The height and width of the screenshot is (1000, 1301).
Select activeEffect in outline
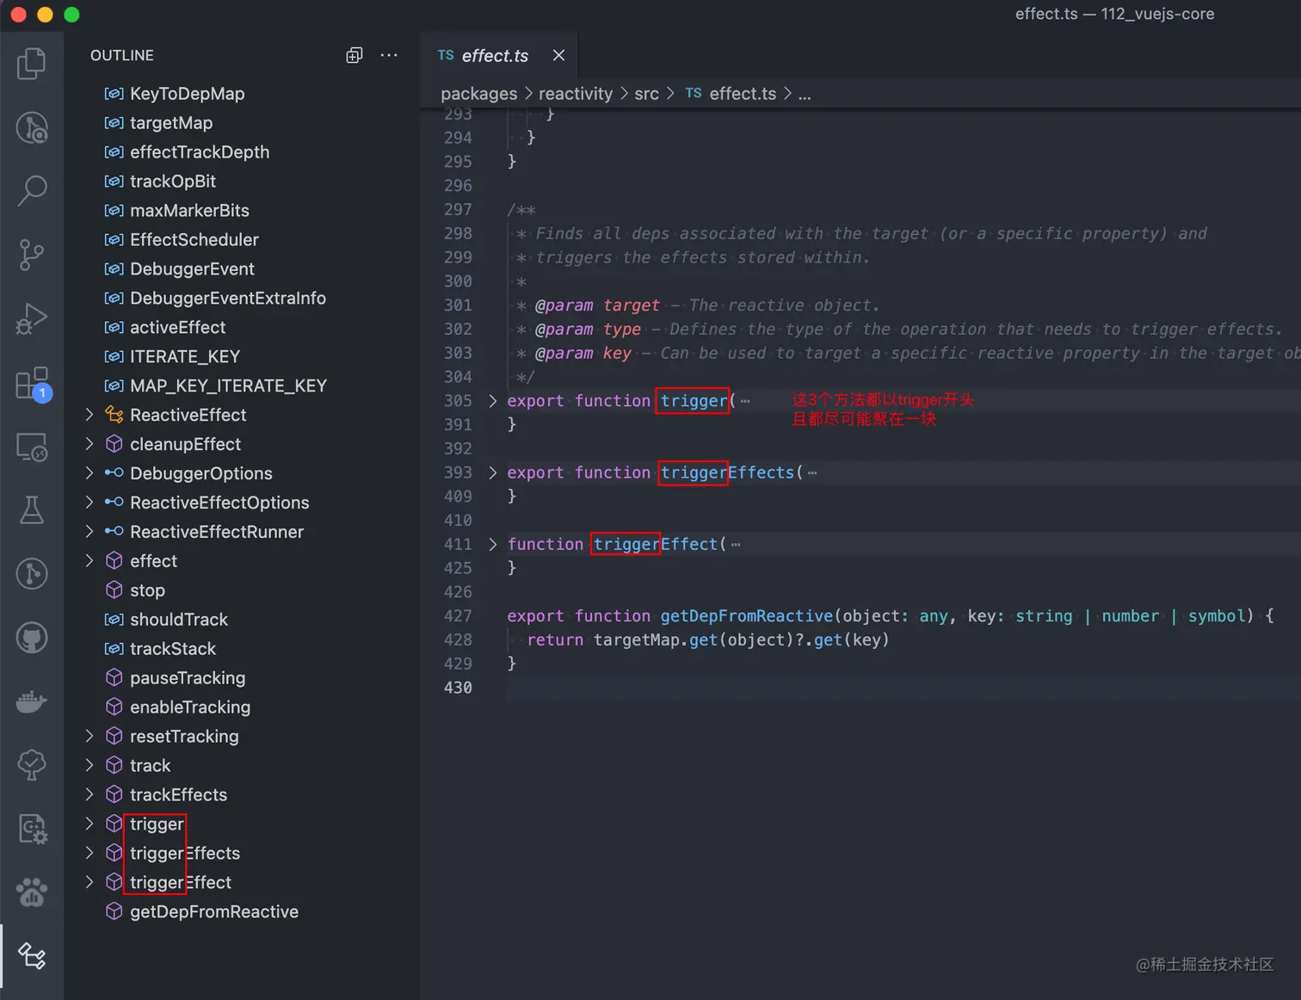click(177, 328)
